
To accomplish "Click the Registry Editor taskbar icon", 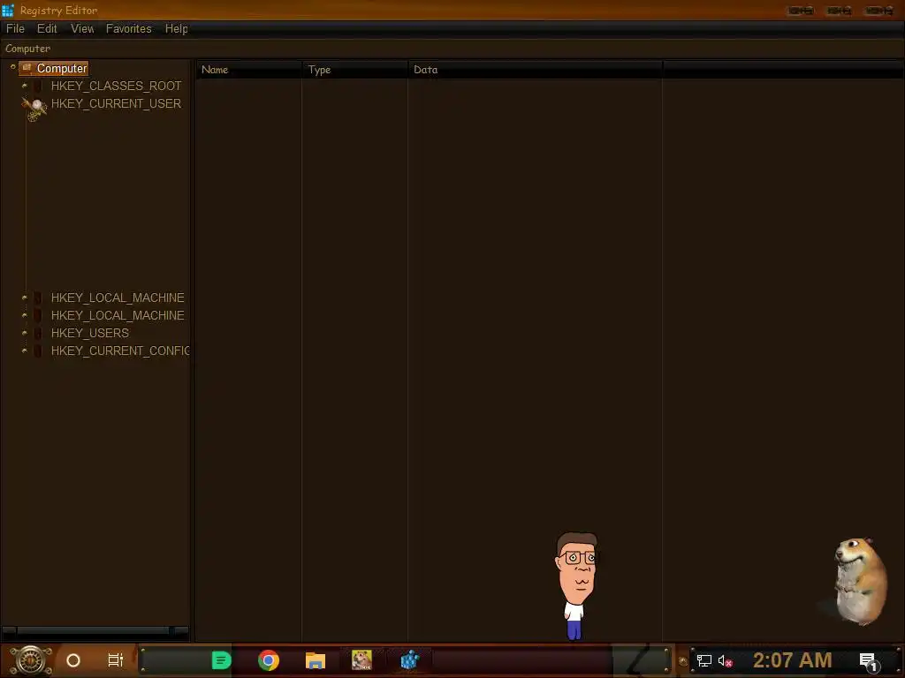I will pyautogui.click(x=409, y=660).
